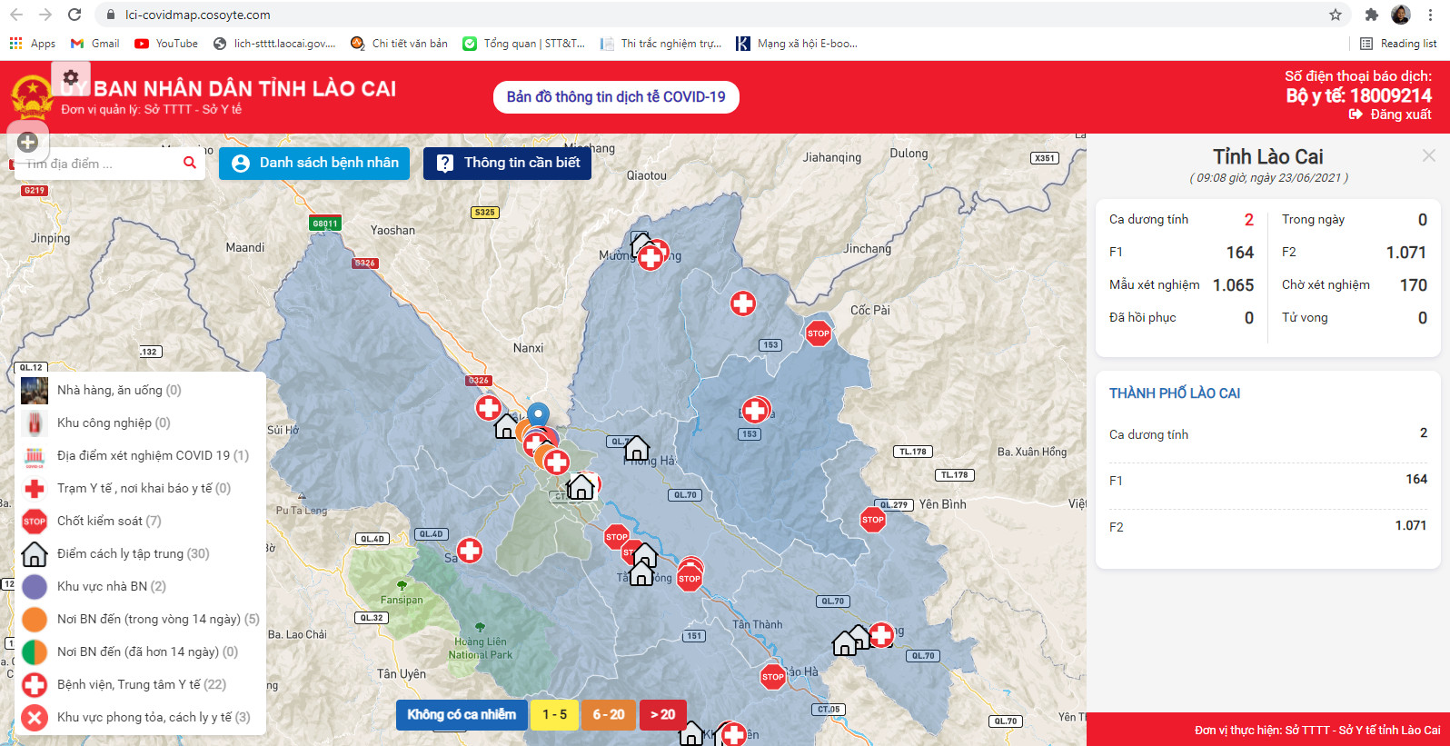Viewport: 1450px width, 746px height.
Task: Open Danh sách bệnh nhân patient list
Action: tap(314, 163)
